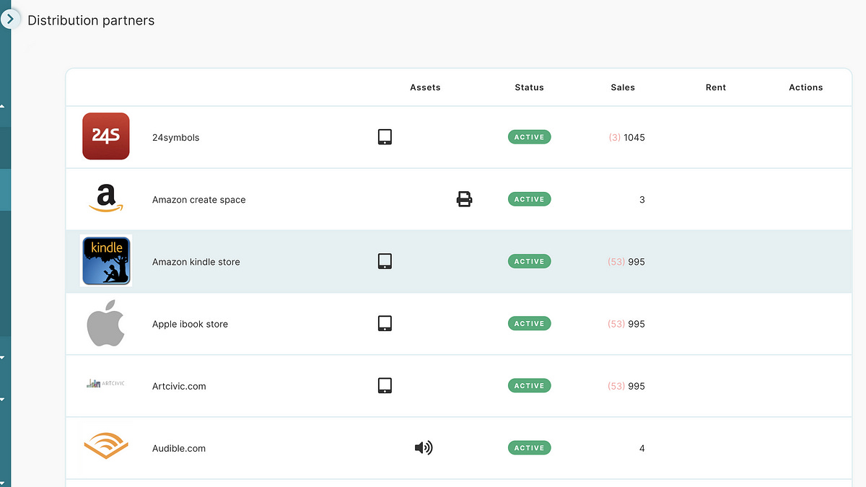The width and height of the screenshot is (866, 487).
Task: Select the Amazon kindle store partner name
Action: click(x=196, y=262)
